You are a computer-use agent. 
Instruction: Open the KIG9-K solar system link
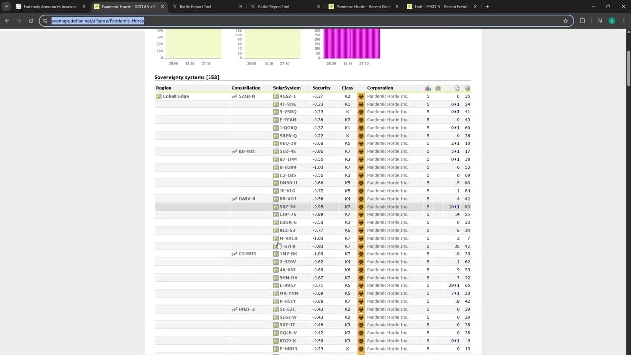(288, 341)
